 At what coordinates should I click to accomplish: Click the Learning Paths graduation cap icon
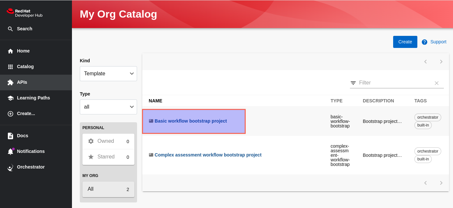(x=10, y=98)
